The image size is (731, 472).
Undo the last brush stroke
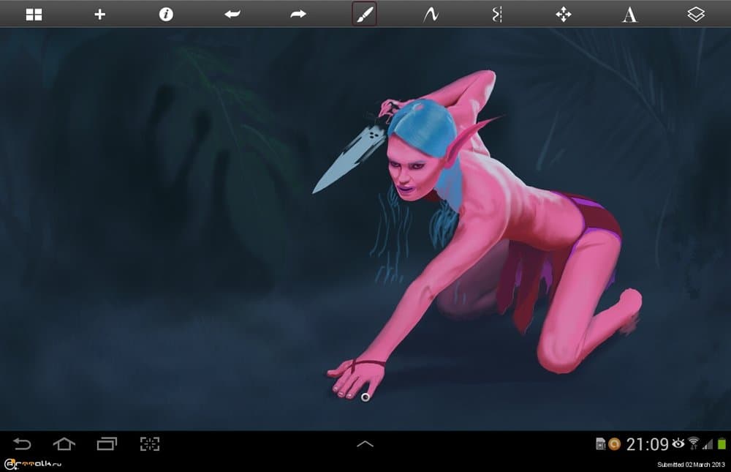pos(232,13)
